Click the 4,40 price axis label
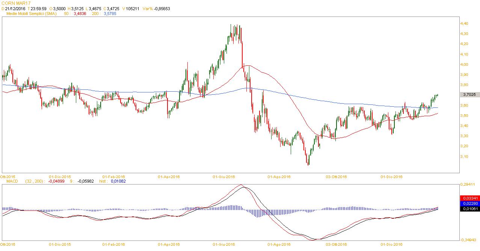This screenshot has height=251, width=480. pos(464,23)
